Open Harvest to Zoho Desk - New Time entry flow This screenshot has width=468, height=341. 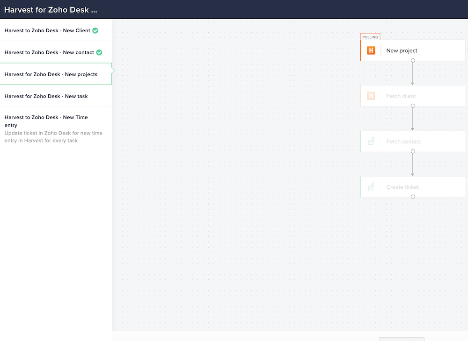(56, 128)
